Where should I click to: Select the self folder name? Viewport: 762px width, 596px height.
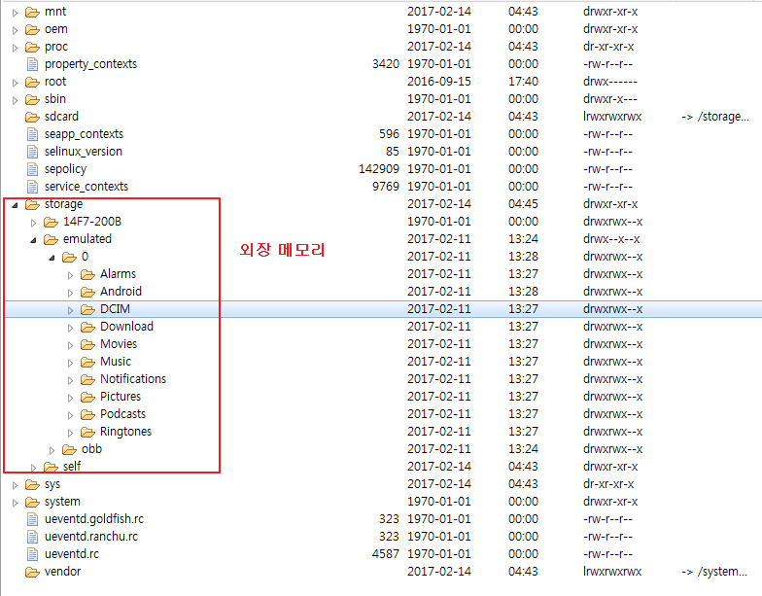(x=72, y=467)
